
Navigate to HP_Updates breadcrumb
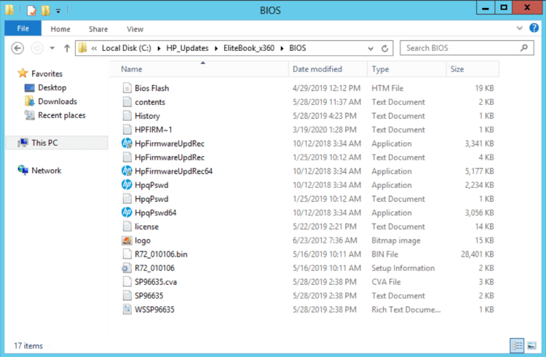[187, 48]
